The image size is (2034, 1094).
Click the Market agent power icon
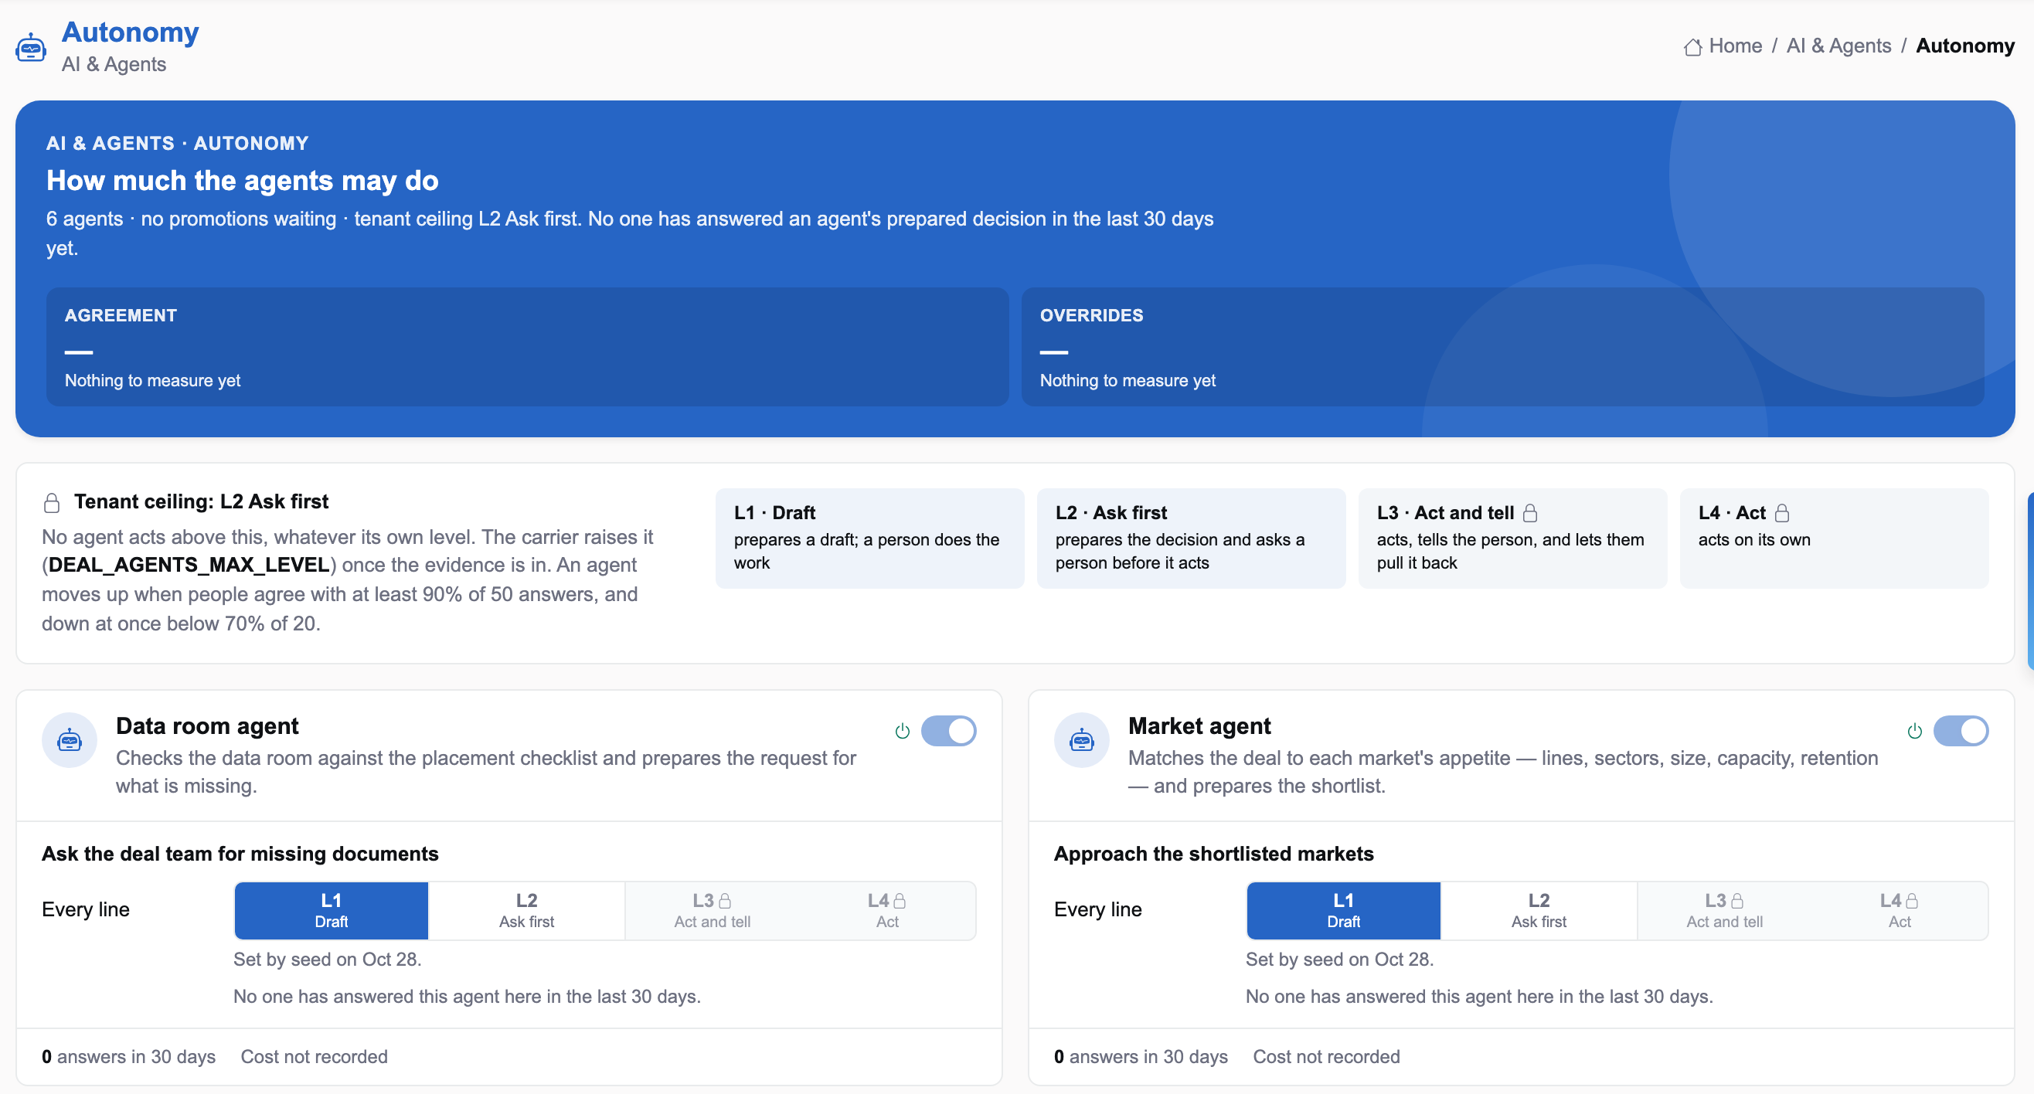(1915, 731)
